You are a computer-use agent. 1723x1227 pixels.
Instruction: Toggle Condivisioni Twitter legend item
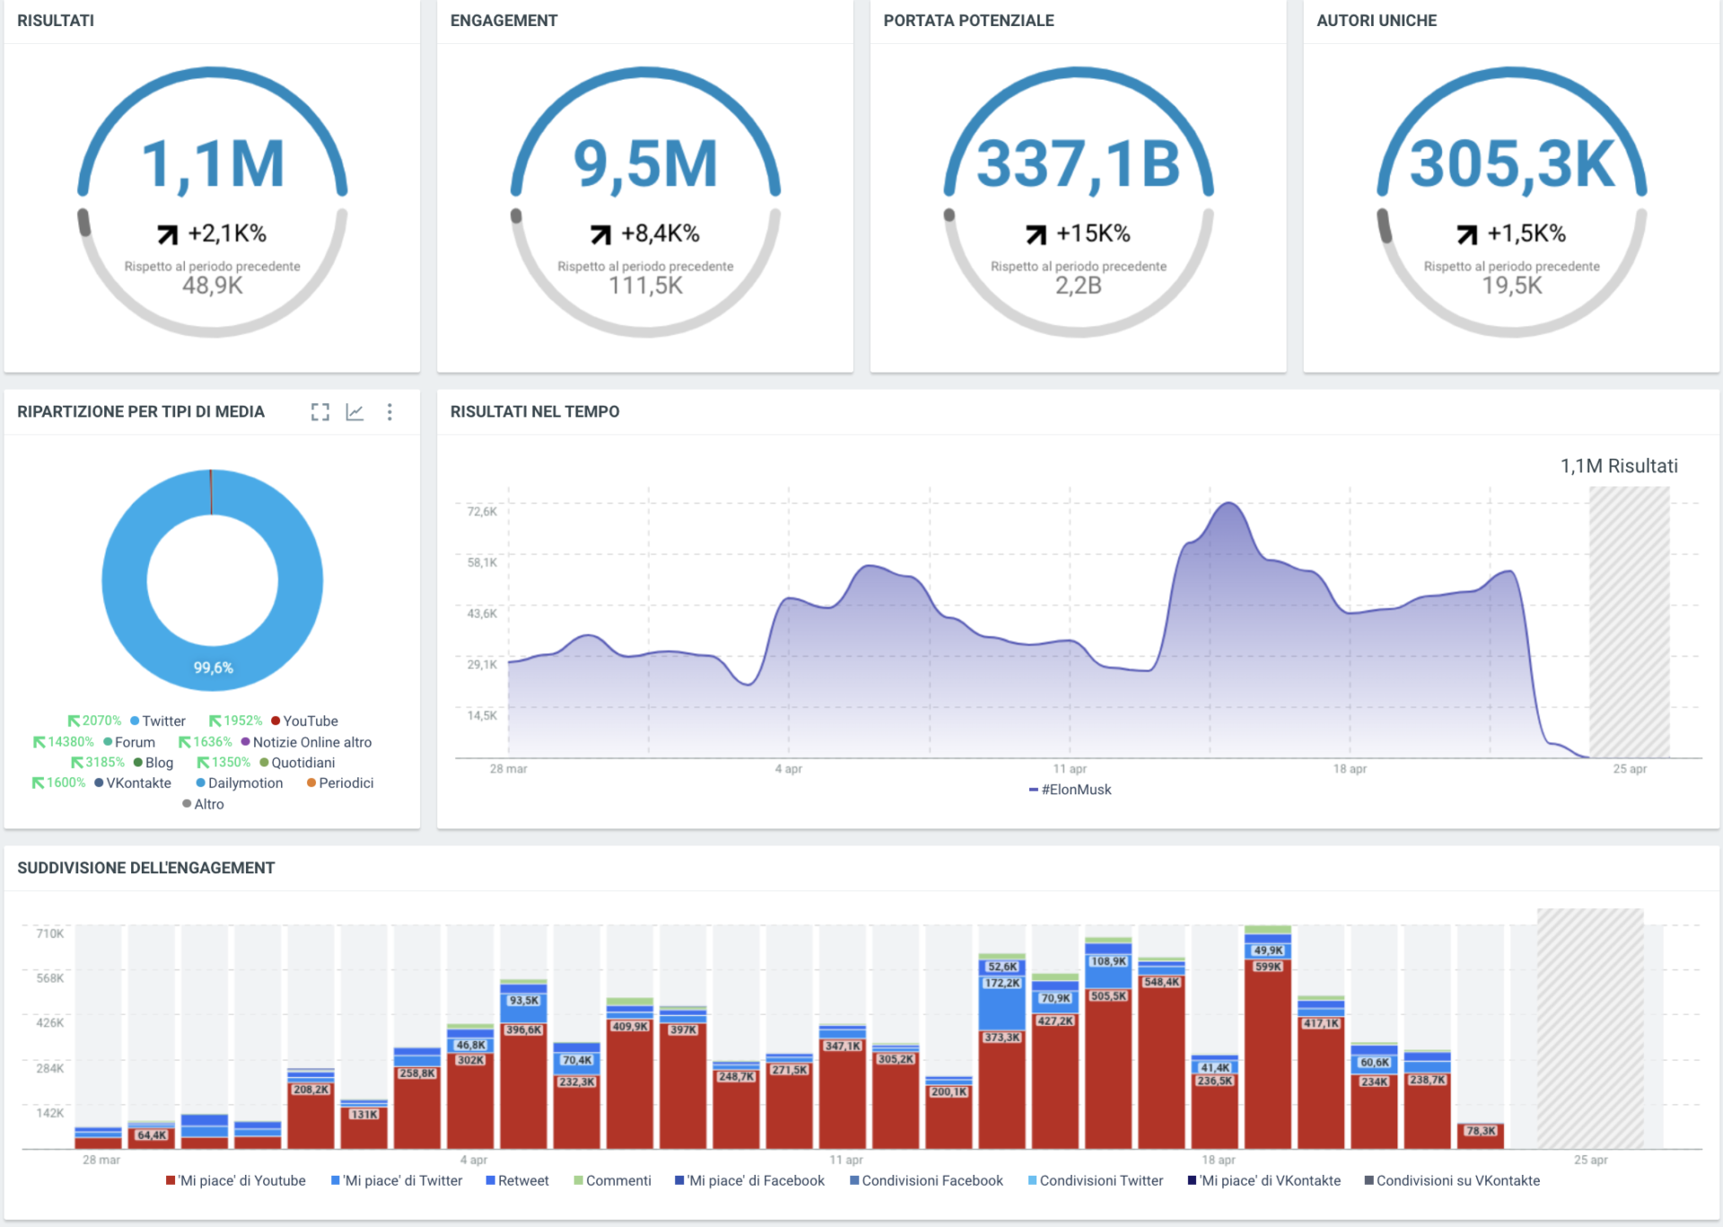[1096, 1180]
